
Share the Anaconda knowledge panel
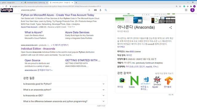171,27
